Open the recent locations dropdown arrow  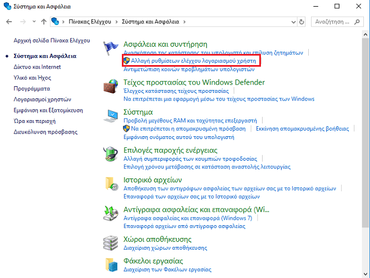point(34,22)
